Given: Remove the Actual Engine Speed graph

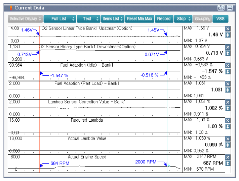Looking at the screenshot, I should 228,157.
